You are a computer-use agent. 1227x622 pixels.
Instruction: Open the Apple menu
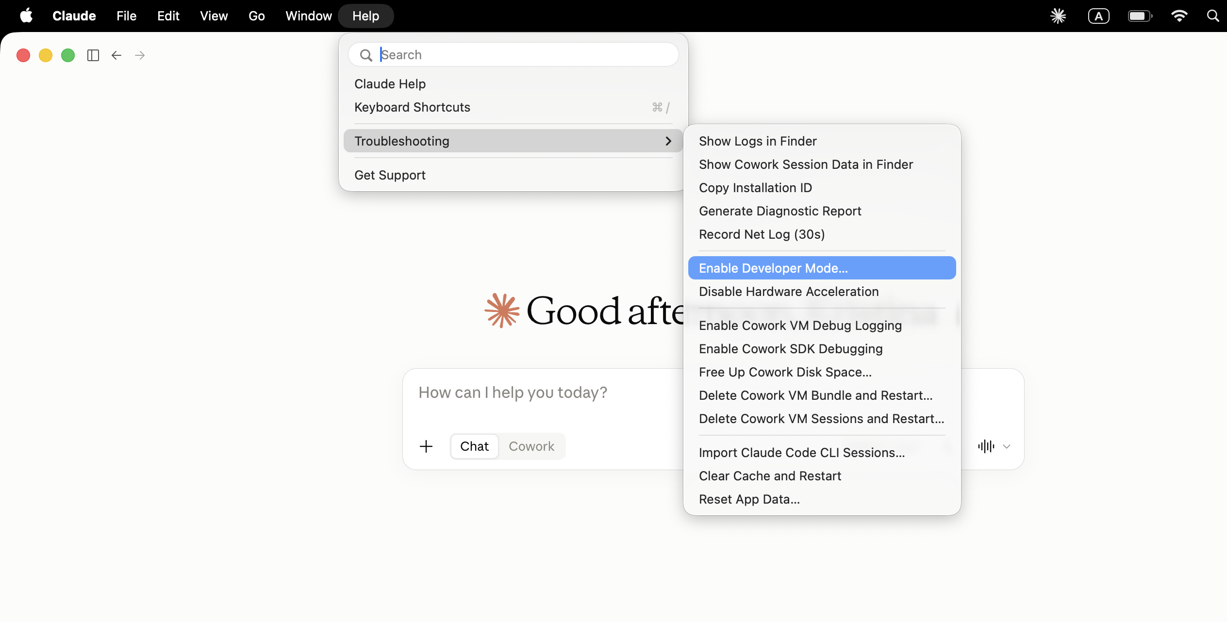(x=26, y=16)
